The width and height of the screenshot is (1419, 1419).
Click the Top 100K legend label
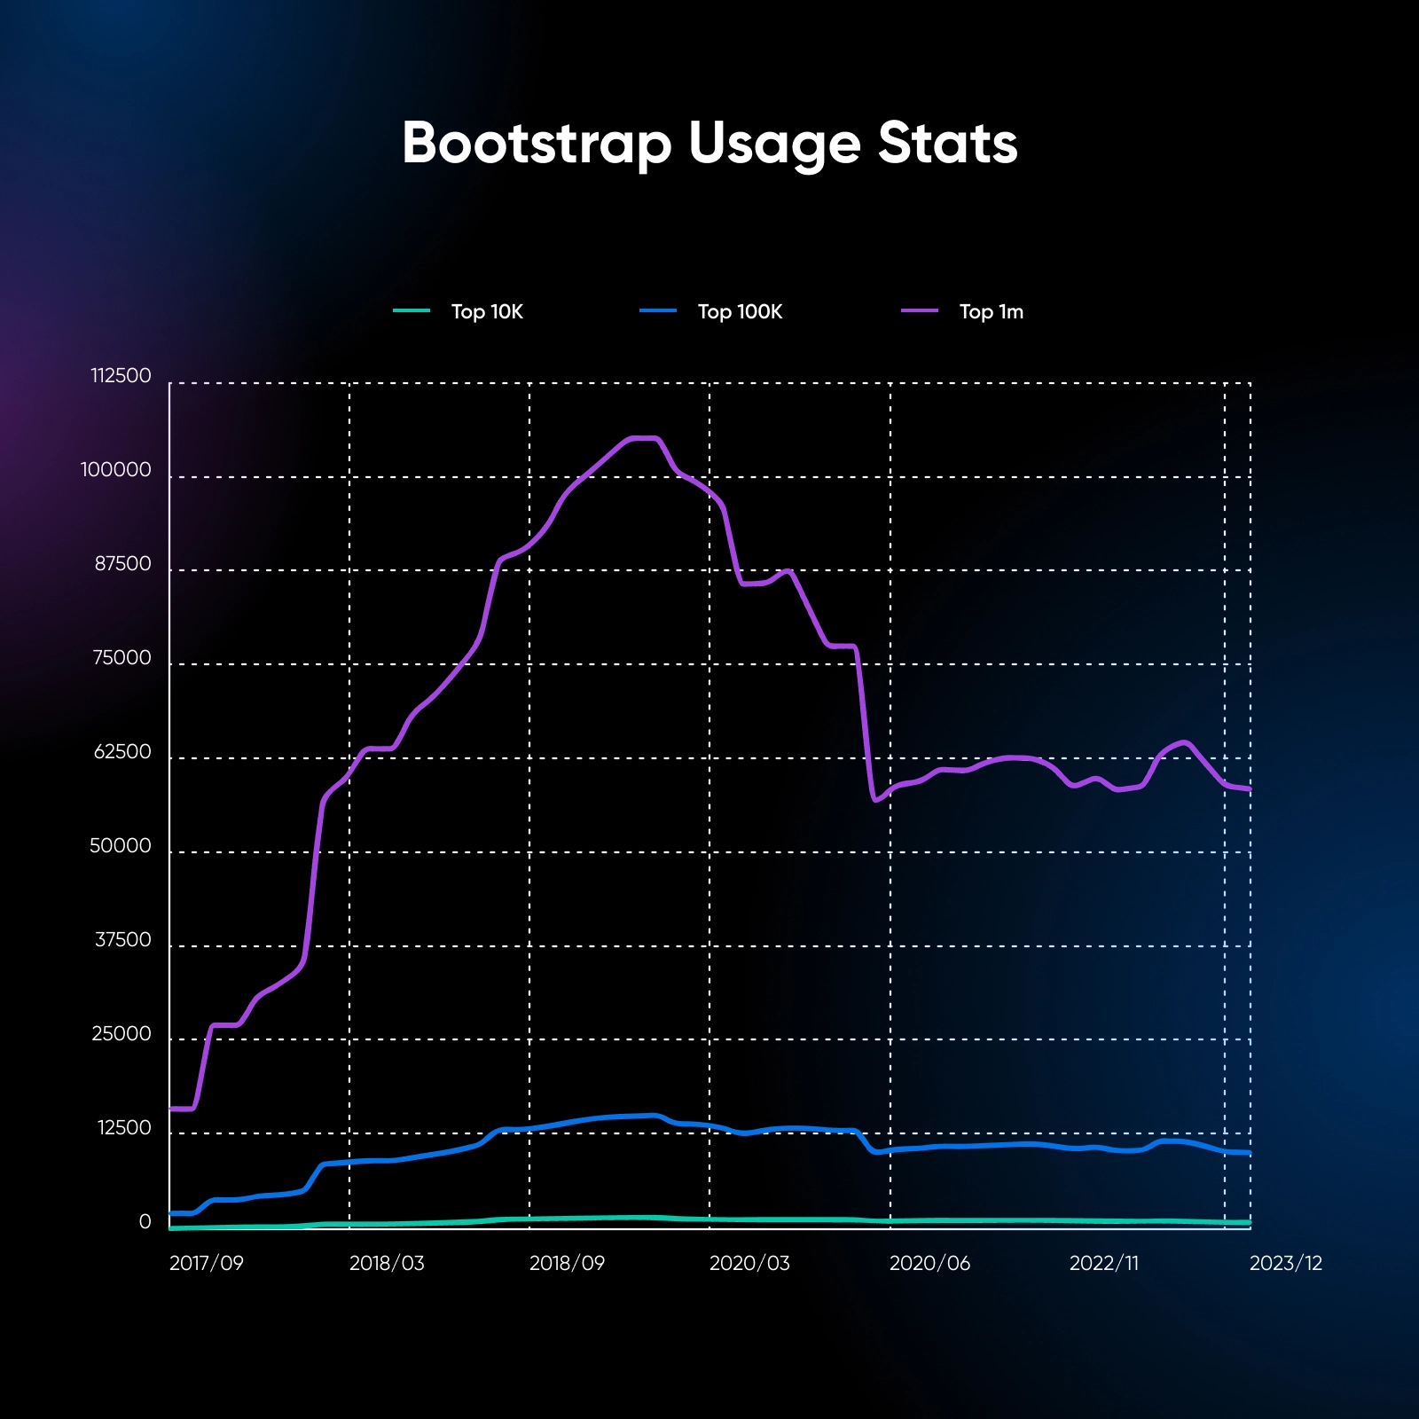pyautogui.click(x=740, y=311)
